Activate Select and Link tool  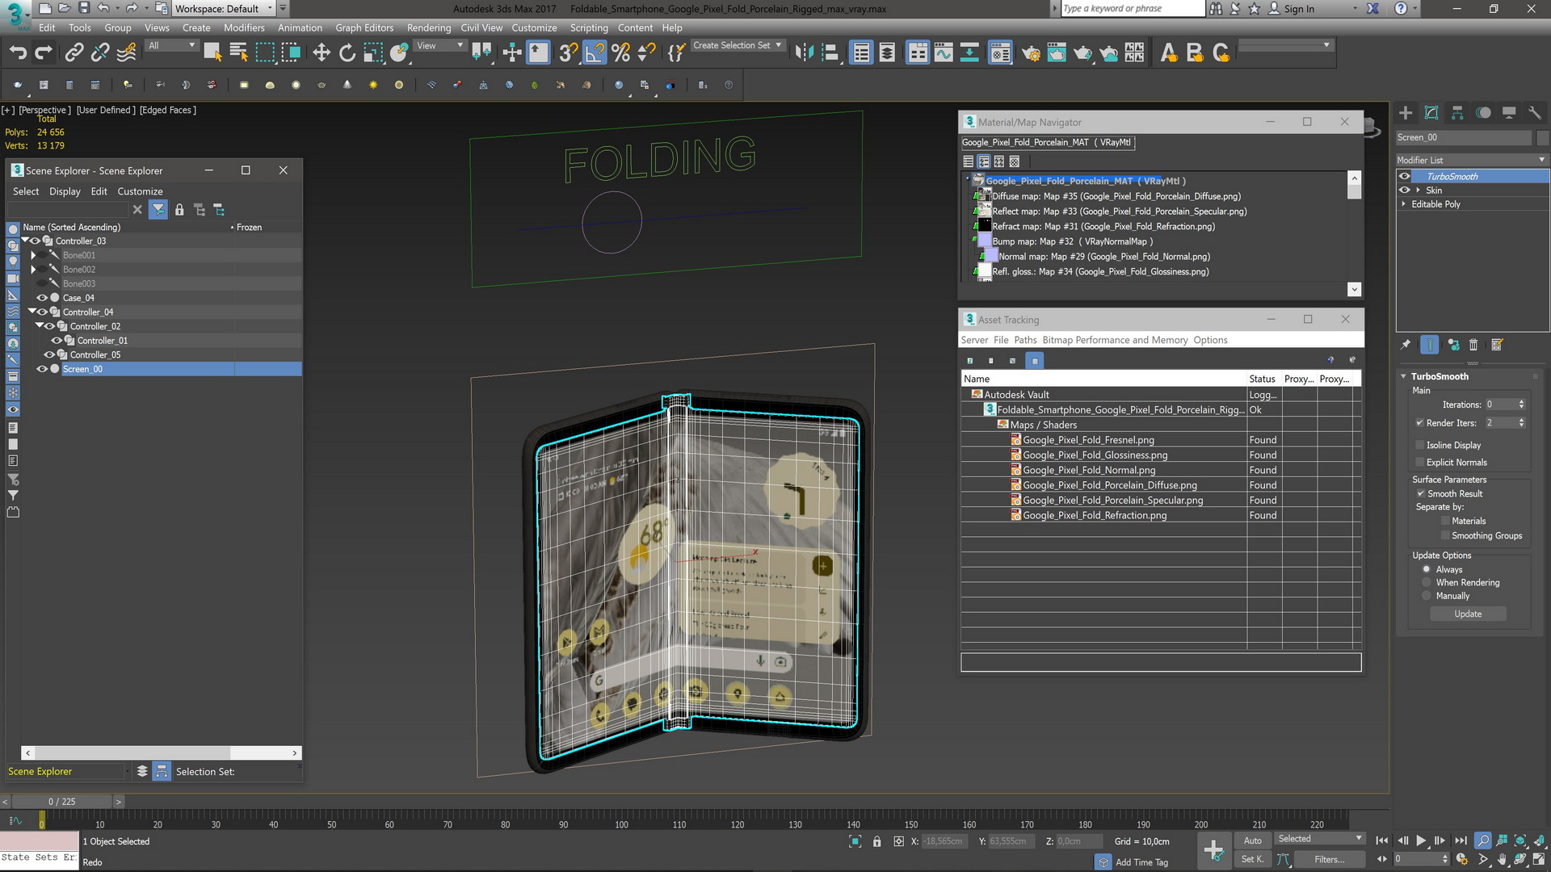(74, 53)
